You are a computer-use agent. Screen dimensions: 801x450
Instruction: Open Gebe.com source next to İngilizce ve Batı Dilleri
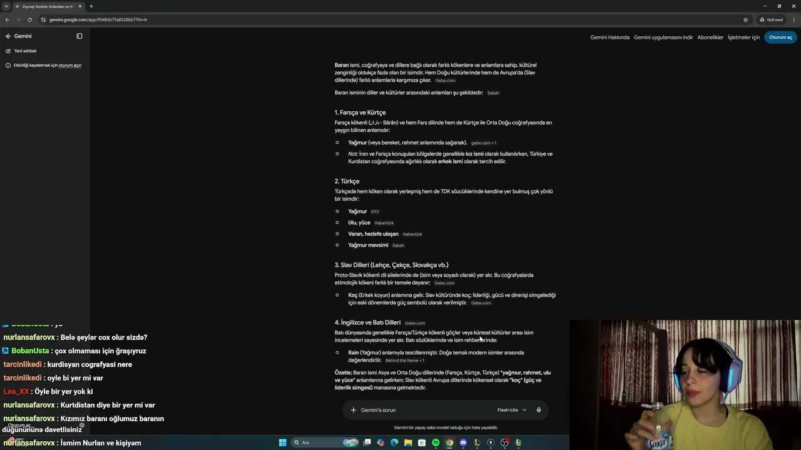click(415, 323)
